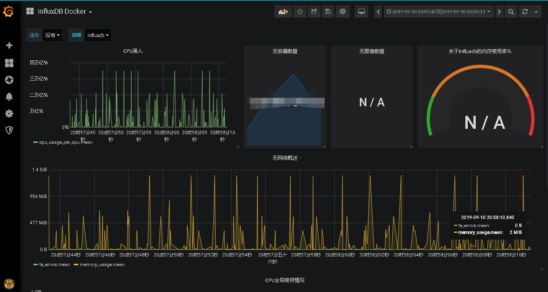Screen dimensions: 548x292
Task: Click the 主办 variable label
Action: click(34, 35)
